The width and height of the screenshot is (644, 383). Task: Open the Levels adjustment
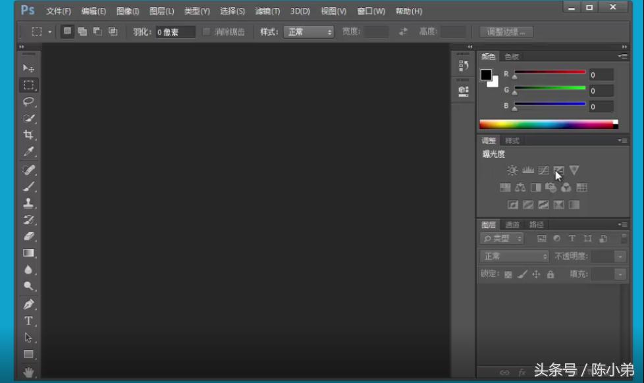(527, 170)
